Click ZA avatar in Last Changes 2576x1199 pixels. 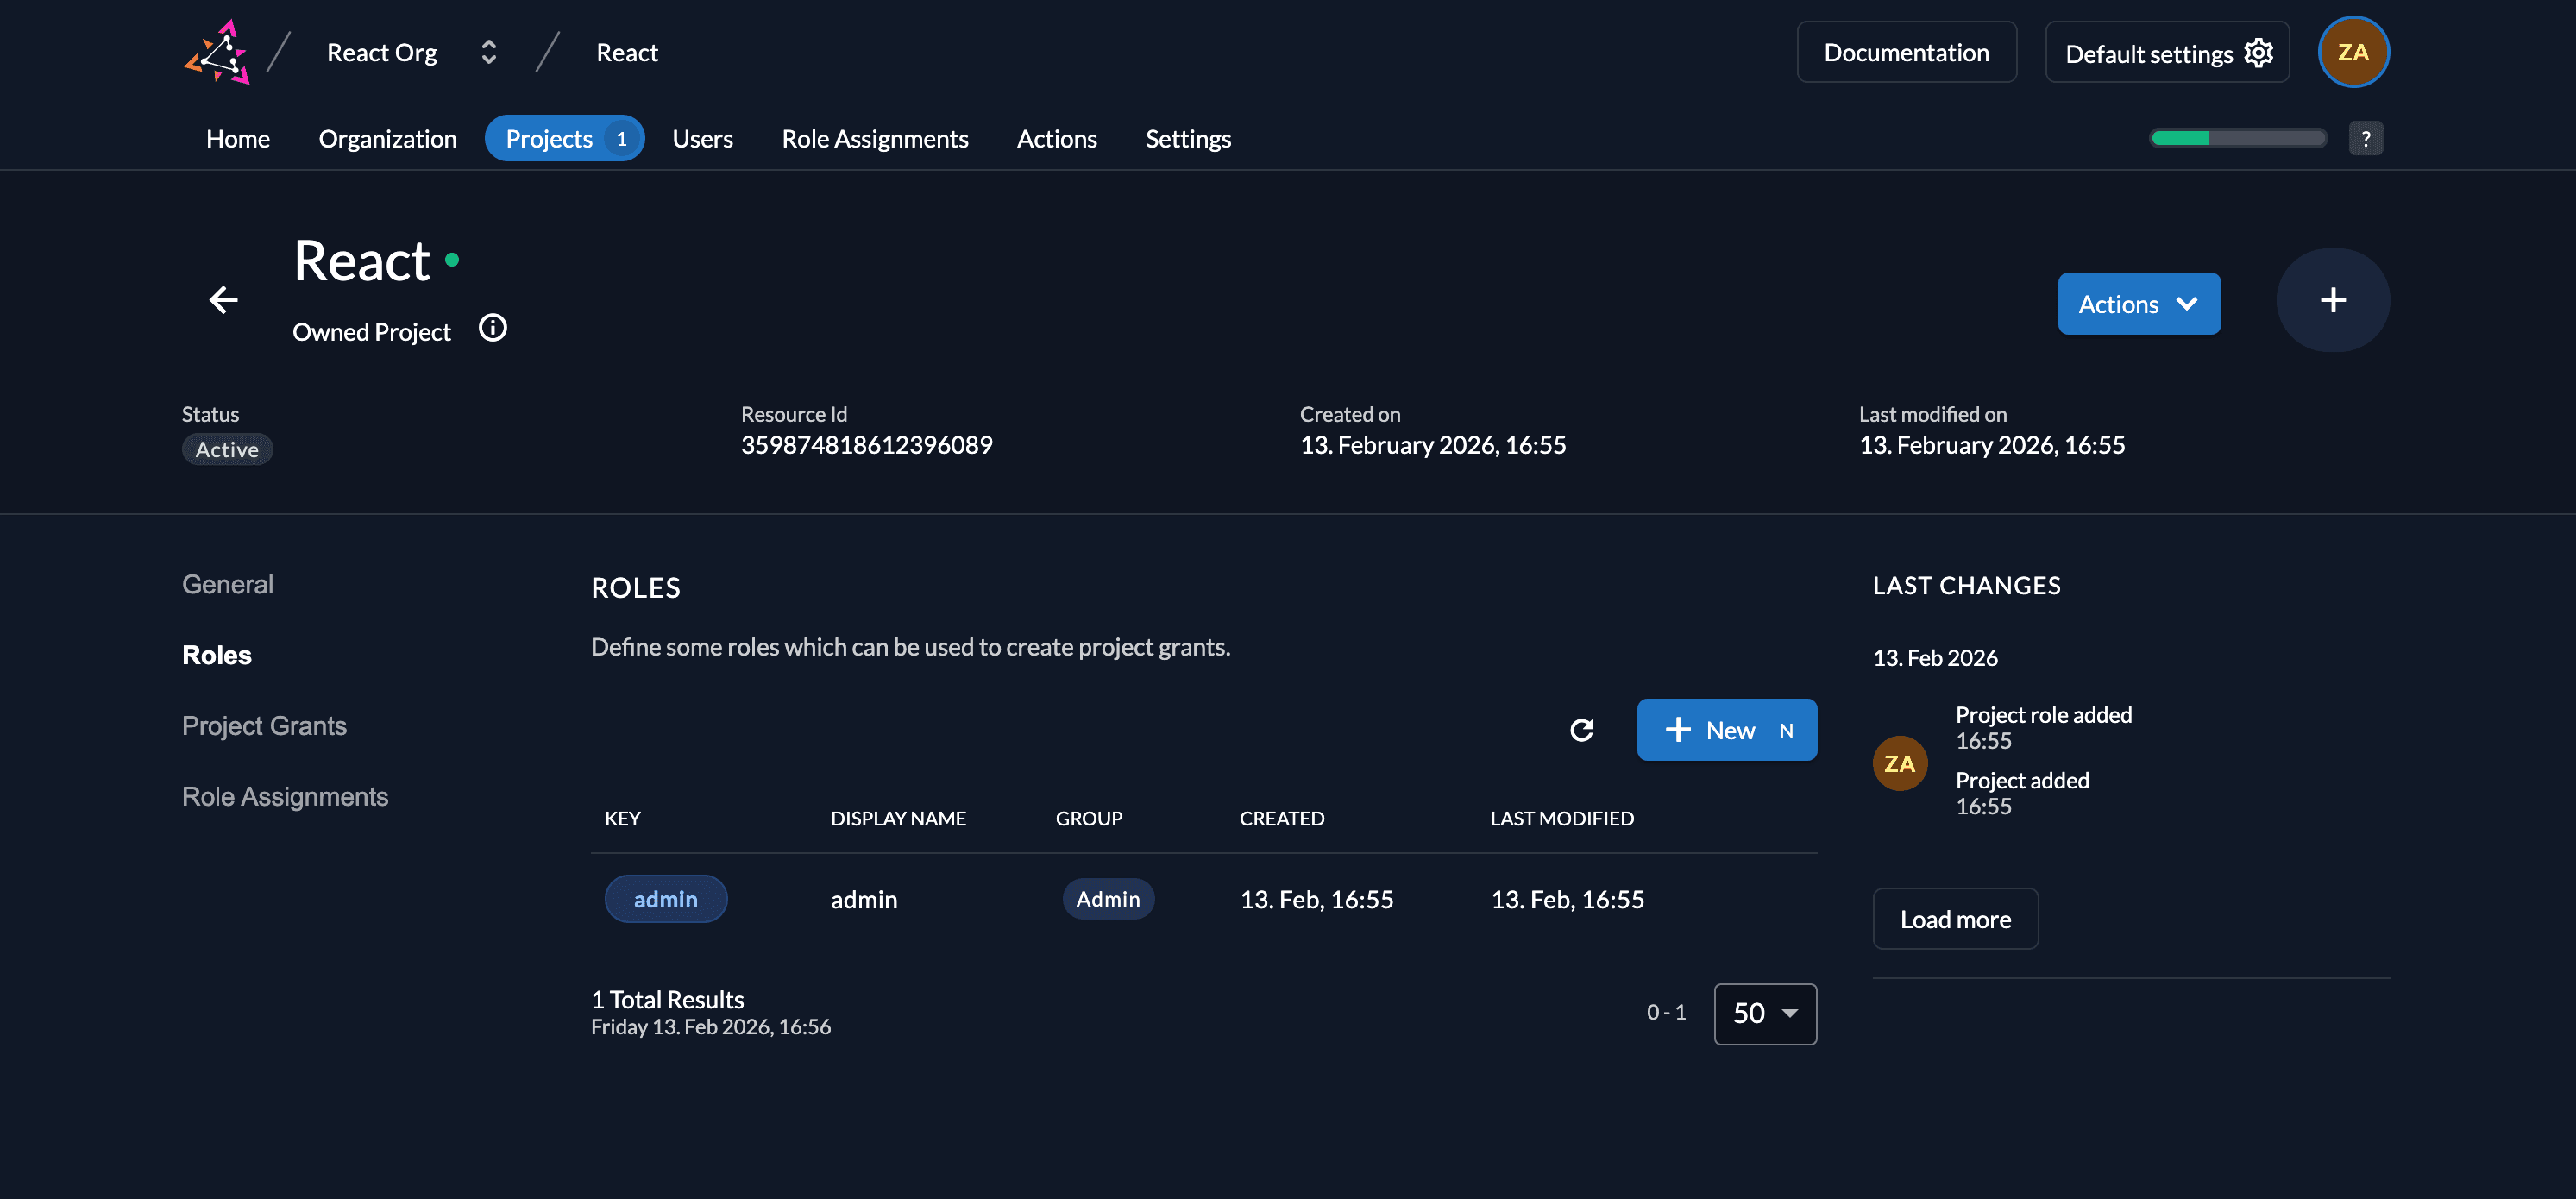pyautogui.click(x=1899, y=763)
